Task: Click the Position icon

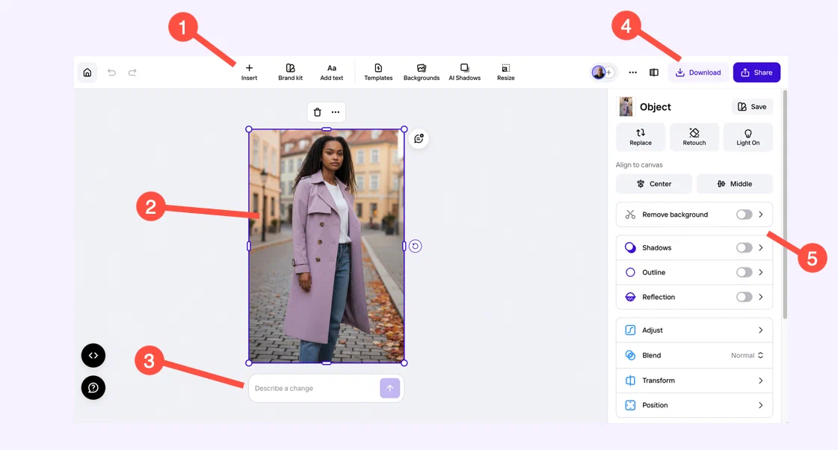Action: 630,405
